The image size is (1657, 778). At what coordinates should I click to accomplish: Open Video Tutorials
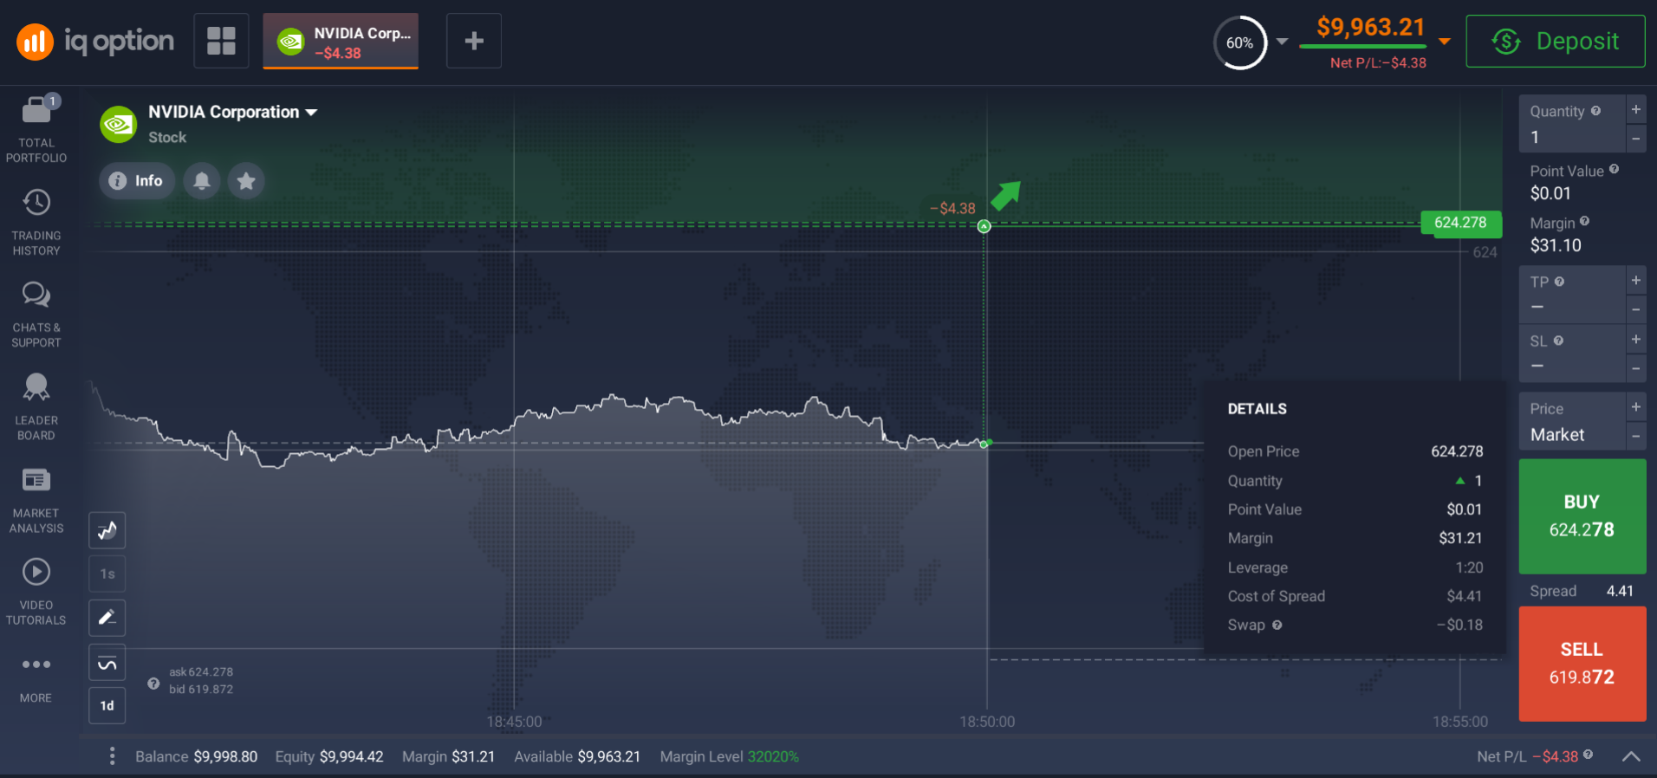[x=36, y=592]
